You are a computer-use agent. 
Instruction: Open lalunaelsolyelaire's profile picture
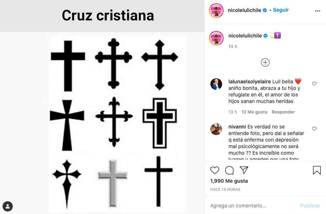pos(216,84)
